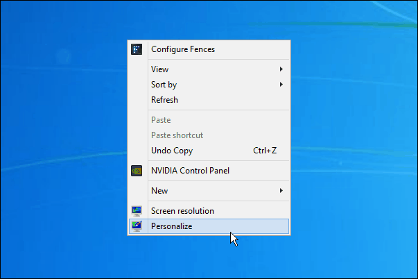Click the greyed-out Paste entry
The height and width of the screenshot is (279, 418).
(209, 120)
